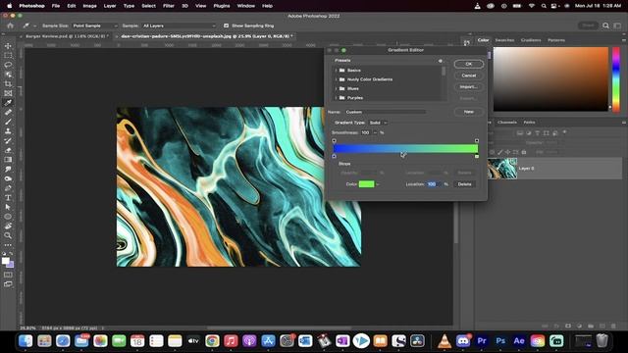
Task: Open the Photoshop search magnifier icon
Action: [605, 25]
